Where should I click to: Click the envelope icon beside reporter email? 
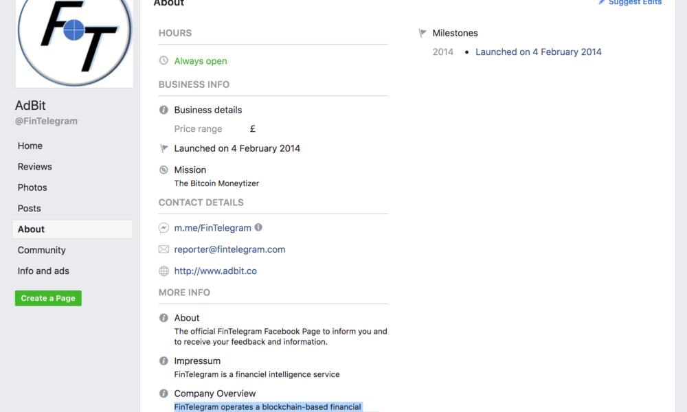[x=164, y=249]
